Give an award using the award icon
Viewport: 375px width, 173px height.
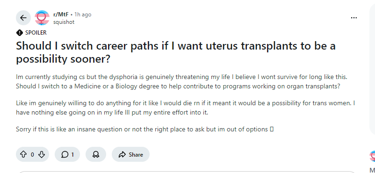[96, 154]
